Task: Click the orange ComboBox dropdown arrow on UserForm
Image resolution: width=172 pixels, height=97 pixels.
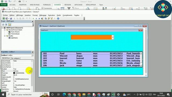Action: [113, 37]
